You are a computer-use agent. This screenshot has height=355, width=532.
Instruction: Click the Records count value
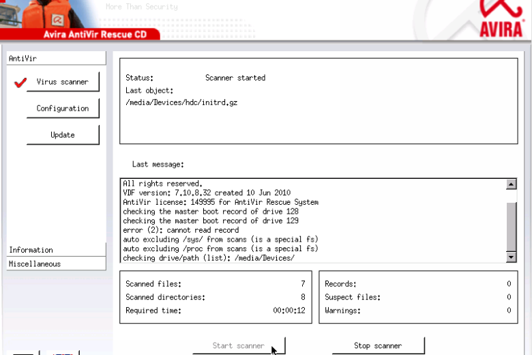click(x=509, y=284)
